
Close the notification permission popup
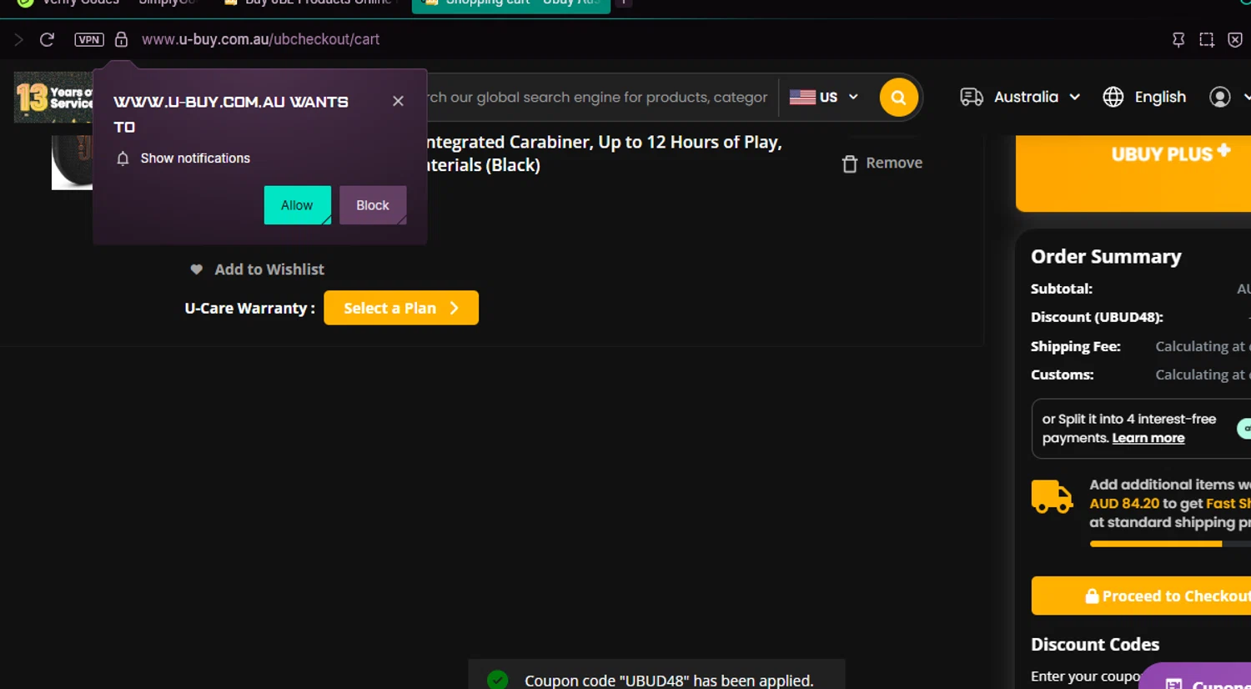398,101
